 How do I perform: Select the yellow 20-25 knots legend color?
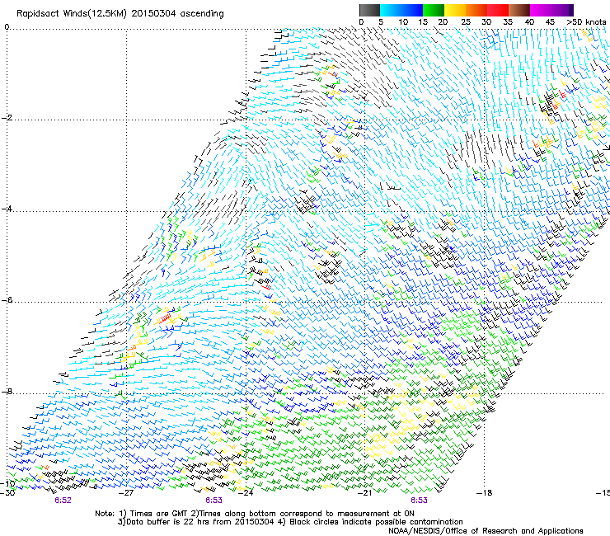point(455,10)
